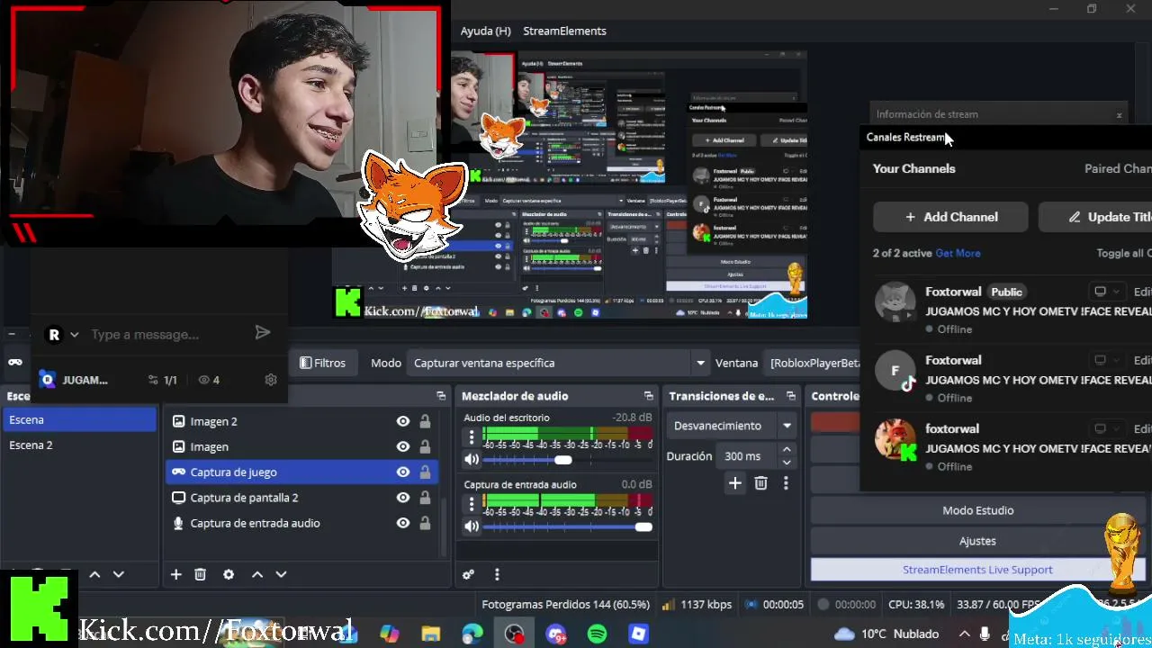Move selected scene down
Viewport: 1152px width, 648px height.
point(118,574)
